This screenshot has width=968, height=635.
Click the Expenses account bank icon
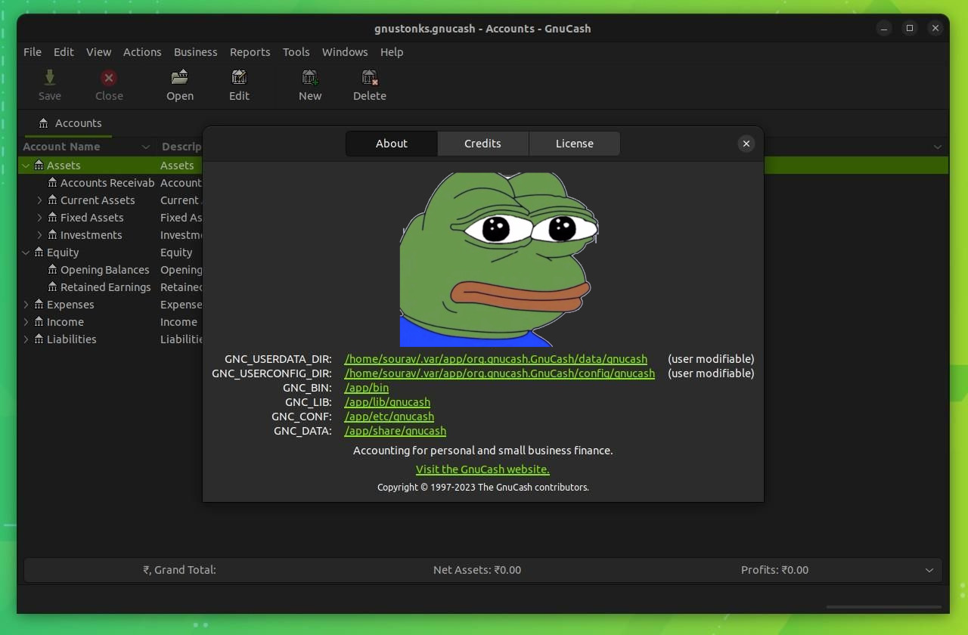(39, 305)
